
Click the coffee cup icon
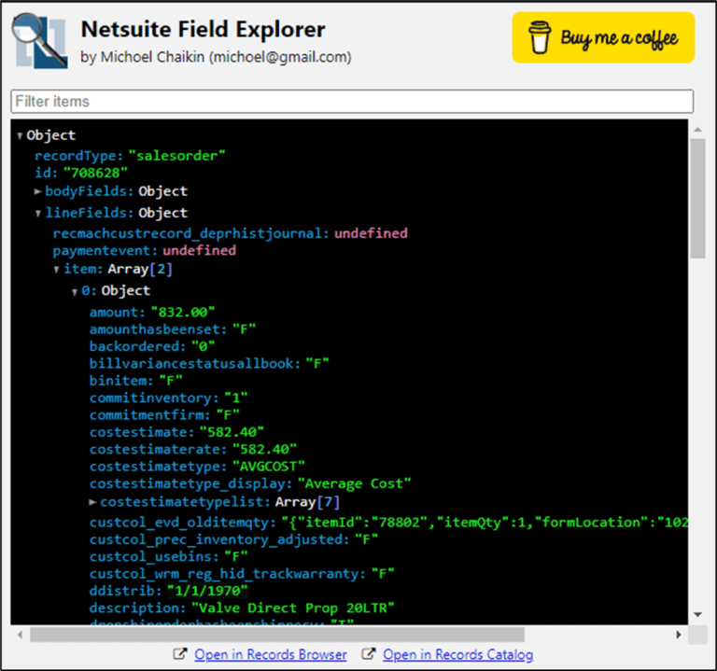point(540,37)
